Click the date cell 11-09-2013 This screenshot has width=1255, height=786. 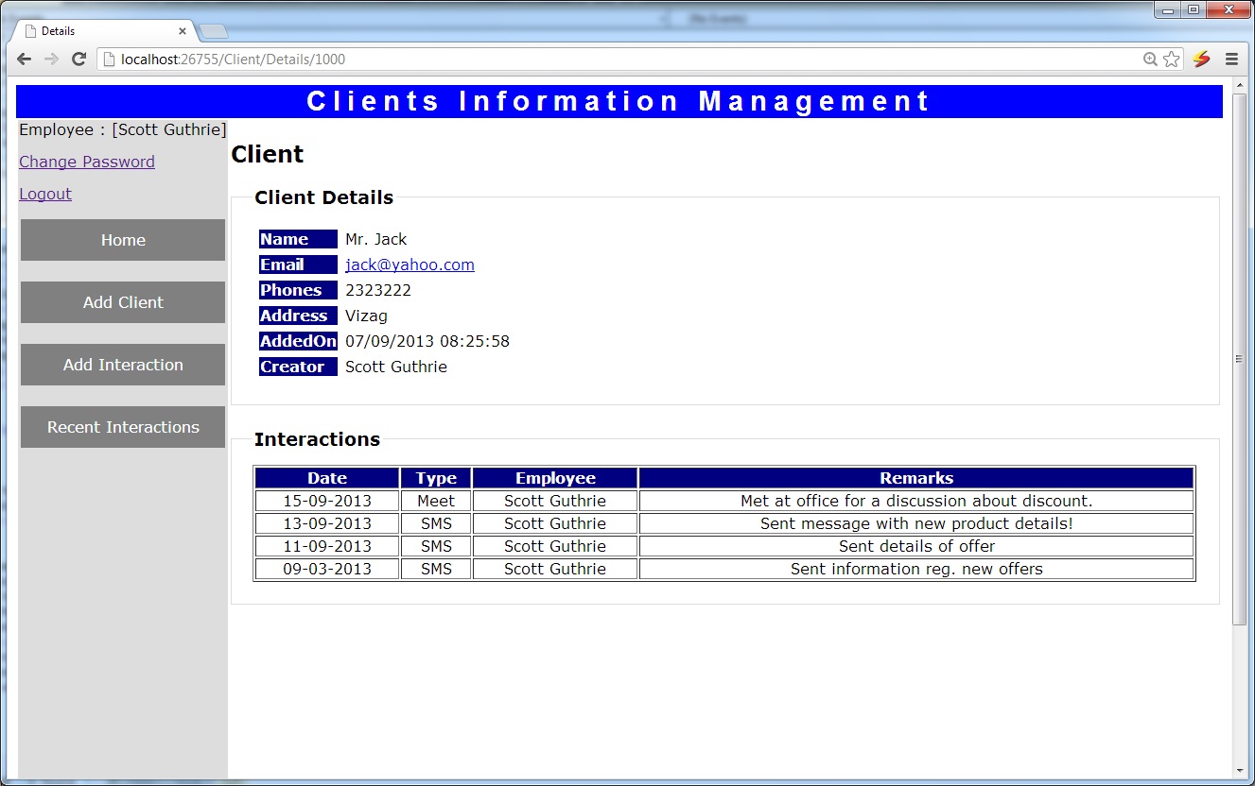click(327, 546)
